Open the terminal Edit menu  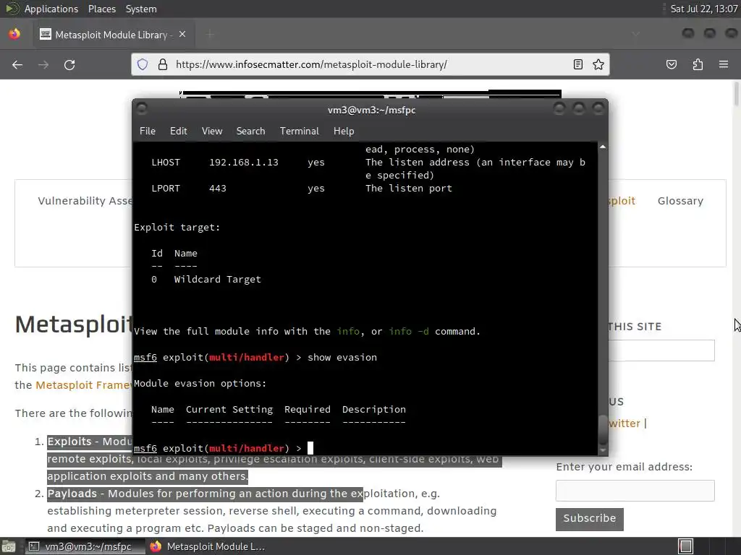178,132
